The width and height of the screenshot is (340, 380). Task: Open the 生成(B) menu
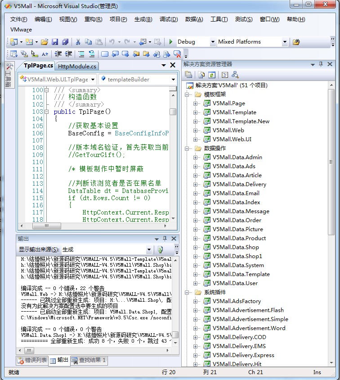point(143,19)
